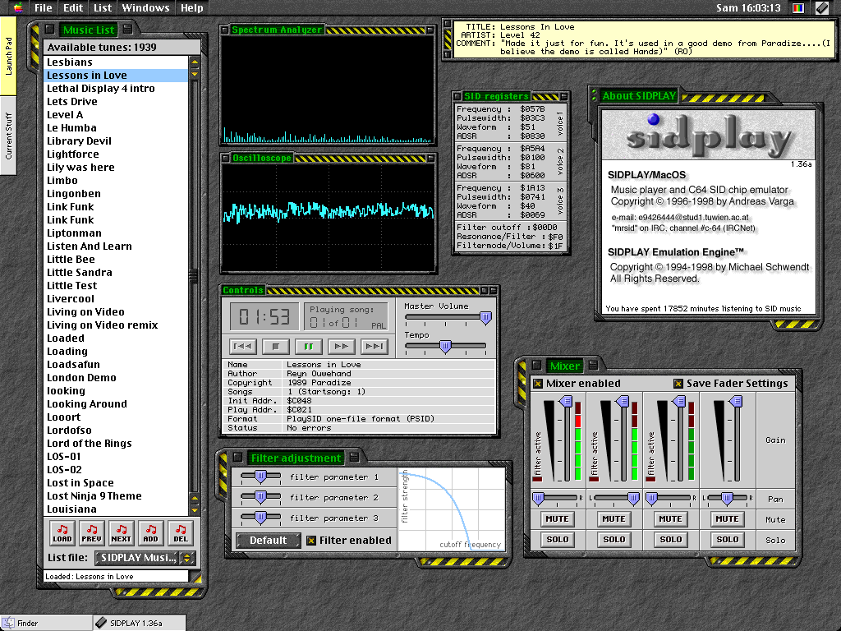Viewport: 841px width, 631px height.
Task: Open the List file dropdown
Action: coord(145,558)
